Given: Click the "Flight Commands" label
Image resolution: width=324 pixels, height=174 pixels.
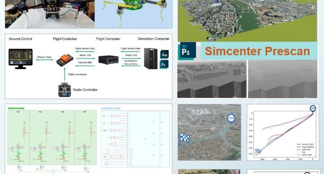Looking at the screenshot, I should 77,74.
